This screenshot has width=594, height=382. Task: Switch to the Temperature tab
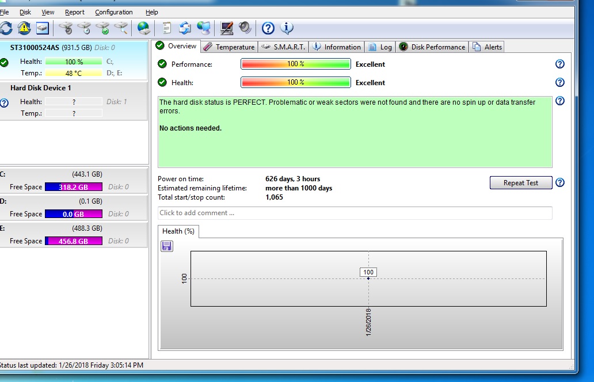(229, 47)
